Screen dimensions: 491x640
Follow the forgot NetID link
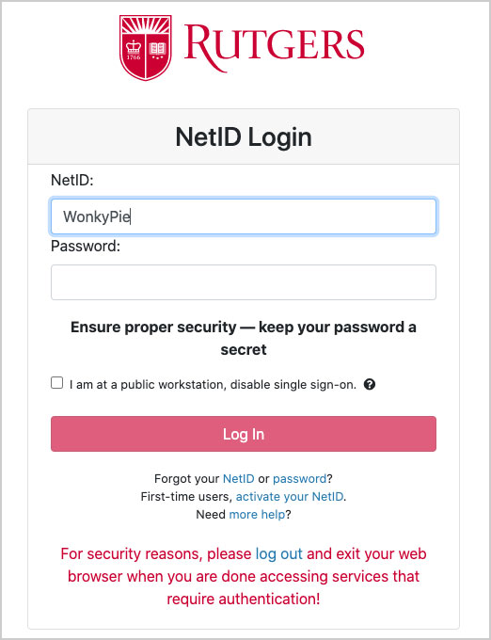point(239,478)
